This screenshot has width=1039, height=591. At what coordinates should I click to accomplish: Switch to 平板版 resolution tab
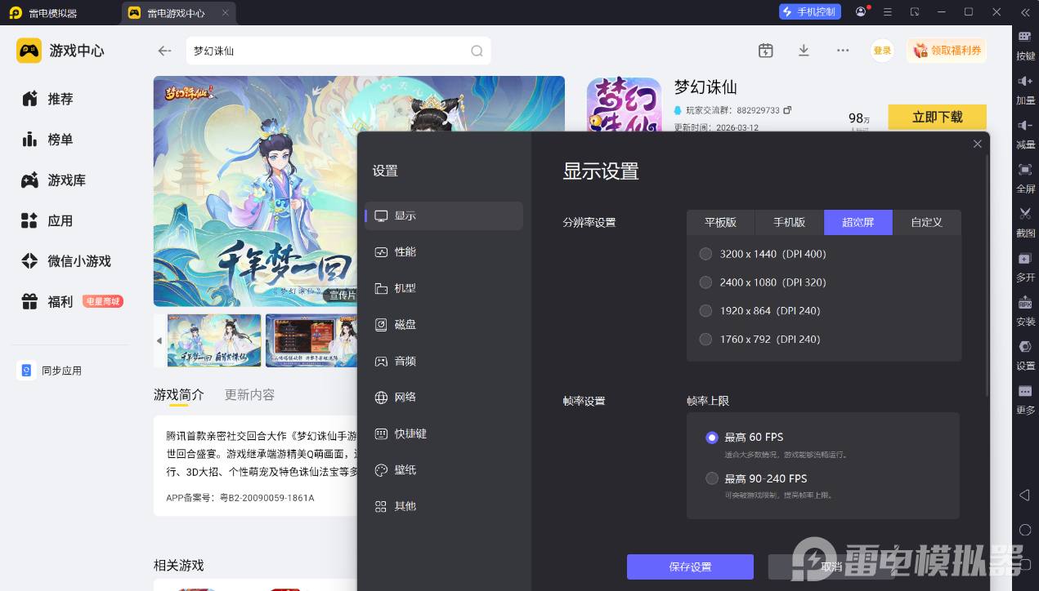(721, 222)
